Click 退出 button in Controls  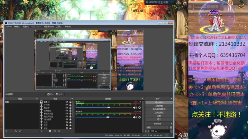coord(159,119)
